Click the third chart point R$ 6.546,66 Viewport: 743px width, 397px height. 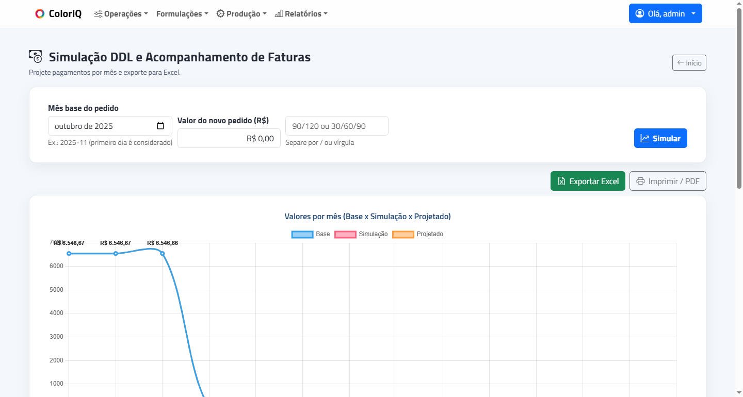[x=163, y=253]
